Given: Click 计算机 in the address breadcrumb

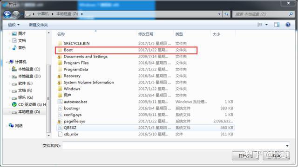Looking at the screenshot, I should pyautogui.click(x=43, y=14).
